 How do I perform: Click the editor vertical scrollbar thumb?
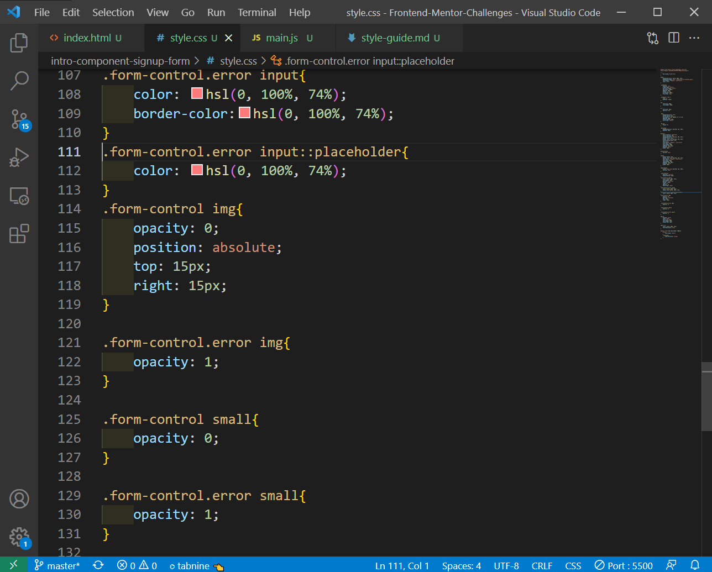(x=706, y=396)
